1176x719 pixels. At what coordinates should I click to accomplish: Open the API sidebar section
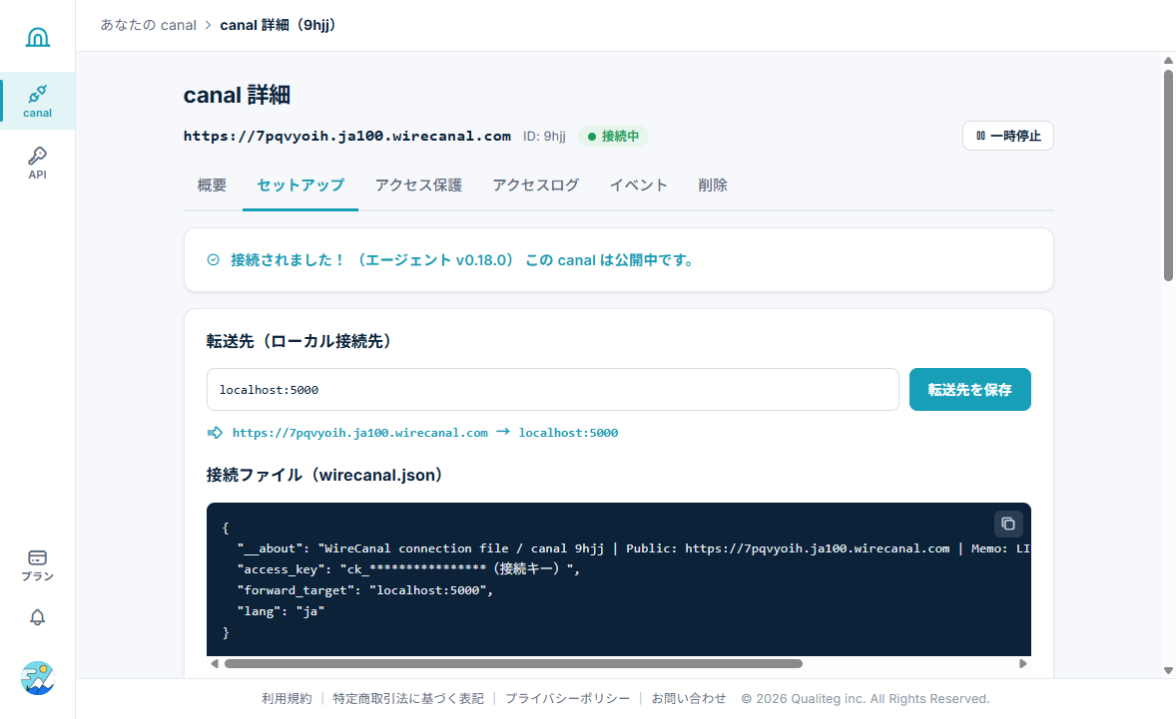(x=38, y=163)
